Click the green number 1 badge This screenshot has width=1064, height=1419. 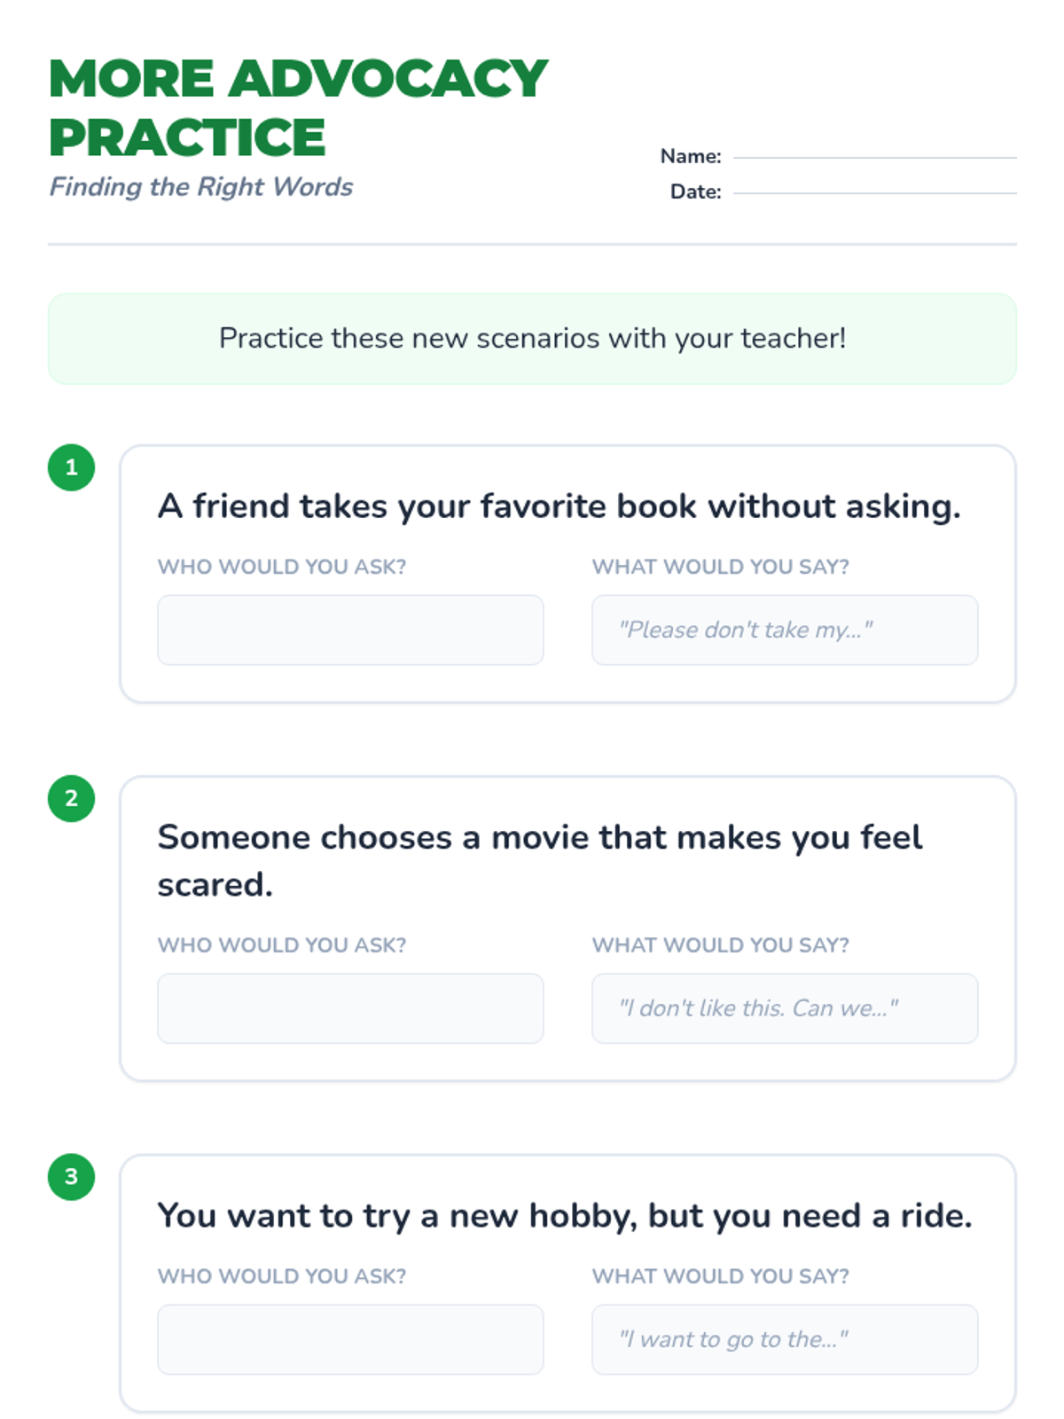pyautogui.click(x=71, y=467)
